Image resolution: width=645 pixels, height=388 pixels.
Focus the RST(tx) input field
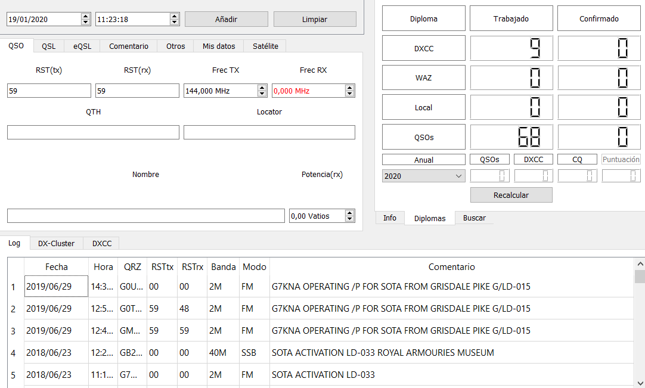click(49, 91)
